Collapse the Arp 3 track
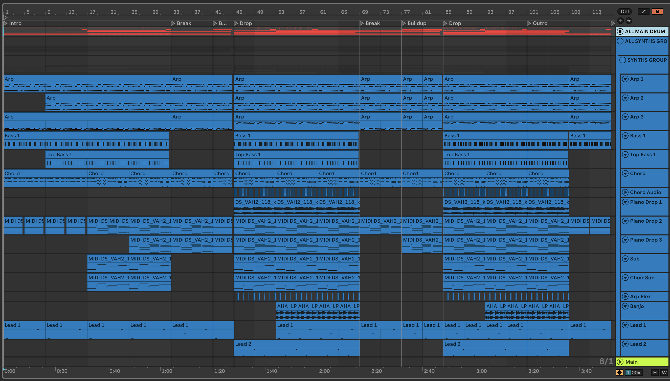This screenshot has width=670, height=381. tap(625, 117)
